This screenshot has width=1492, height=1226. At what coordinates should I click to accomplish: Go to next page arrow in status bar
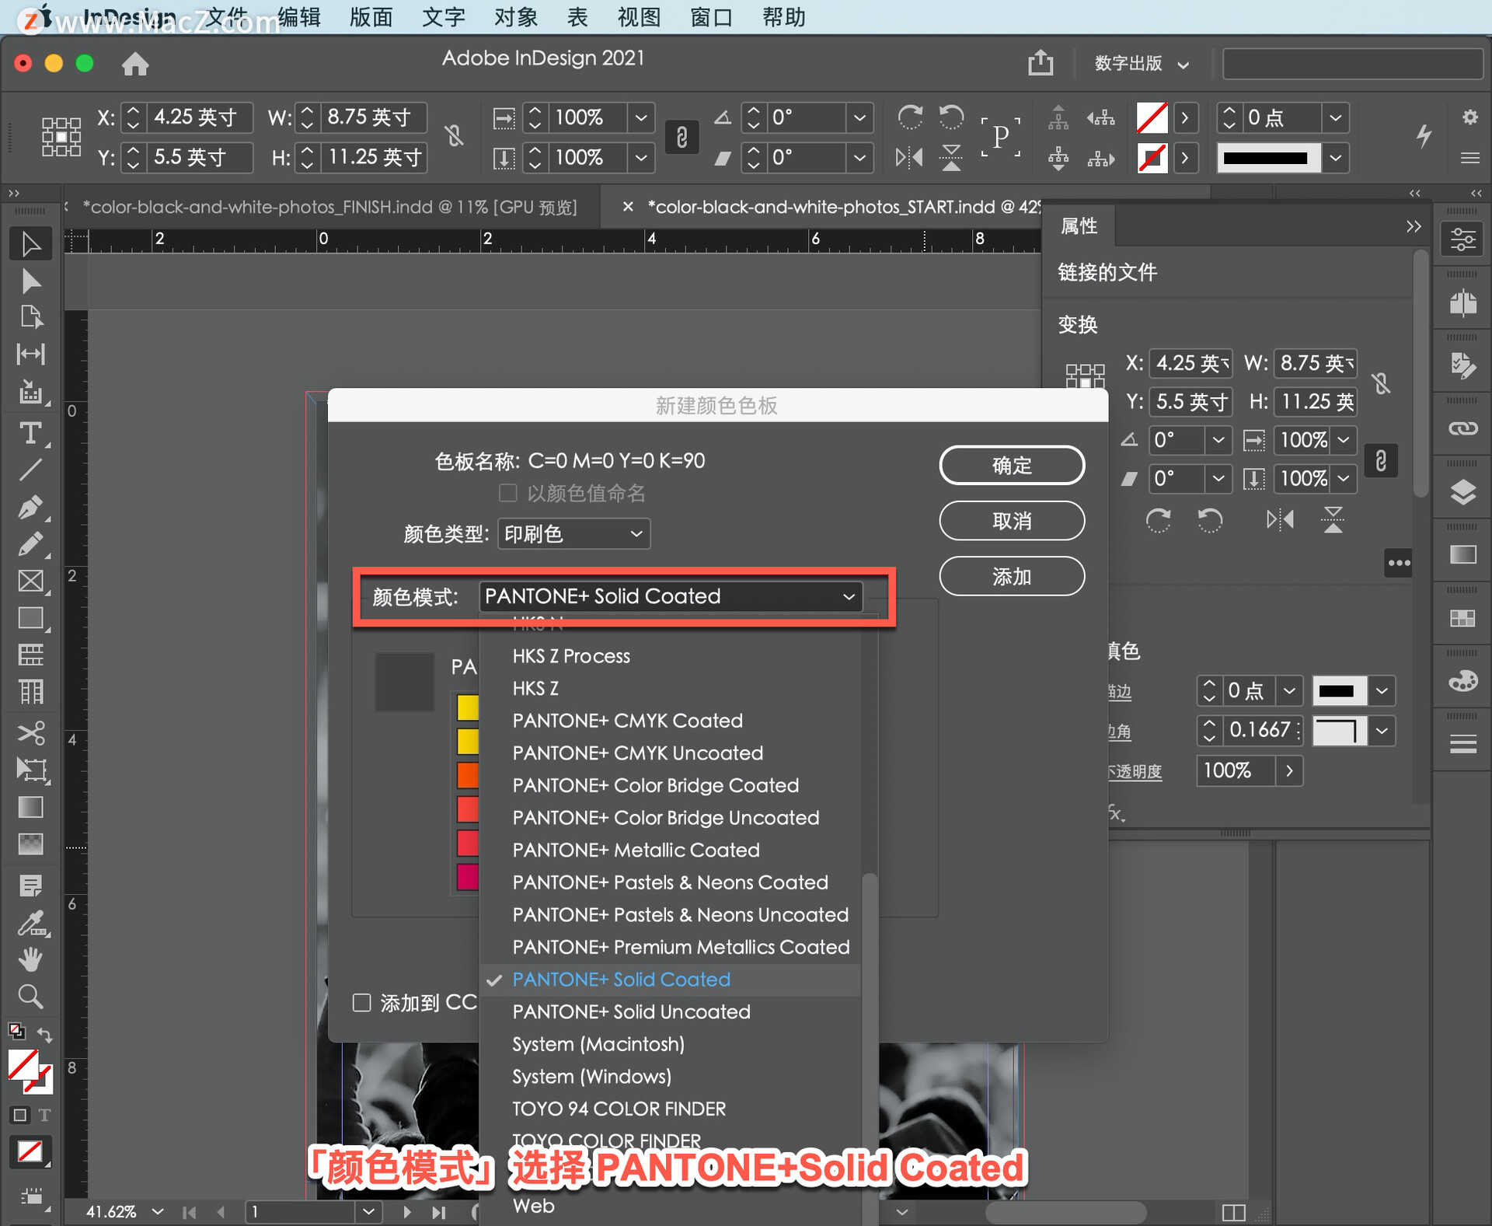point(406,1211)
